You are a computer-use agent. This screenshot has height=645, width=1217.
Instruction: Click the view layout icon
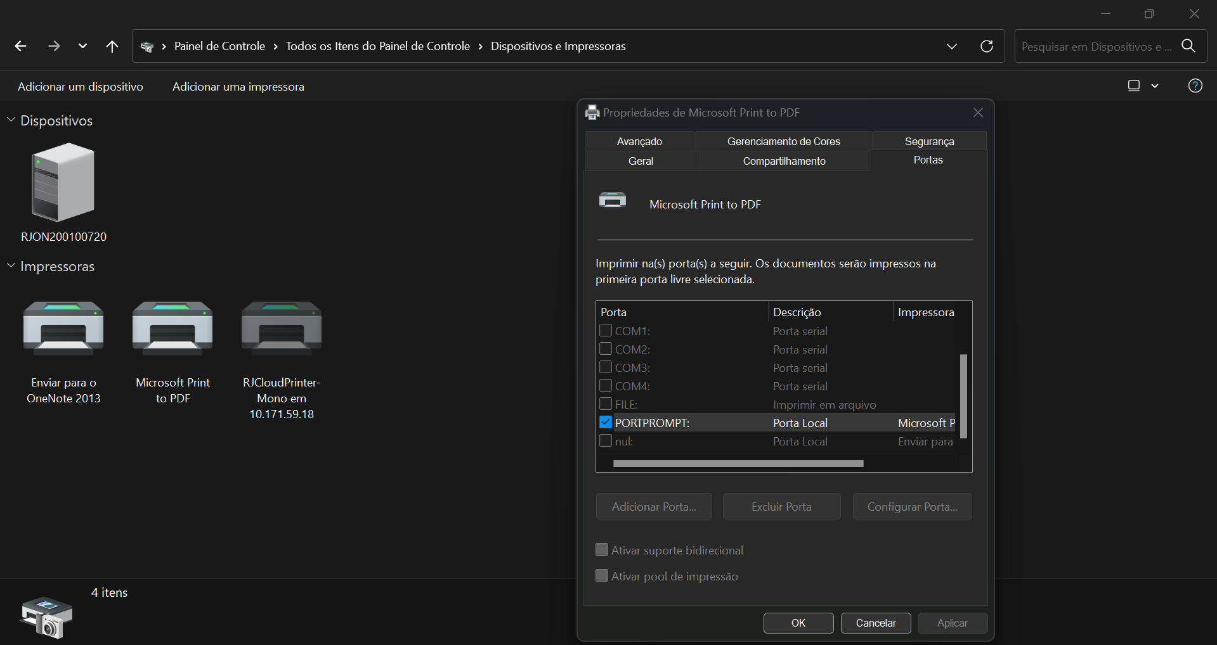1134,86
